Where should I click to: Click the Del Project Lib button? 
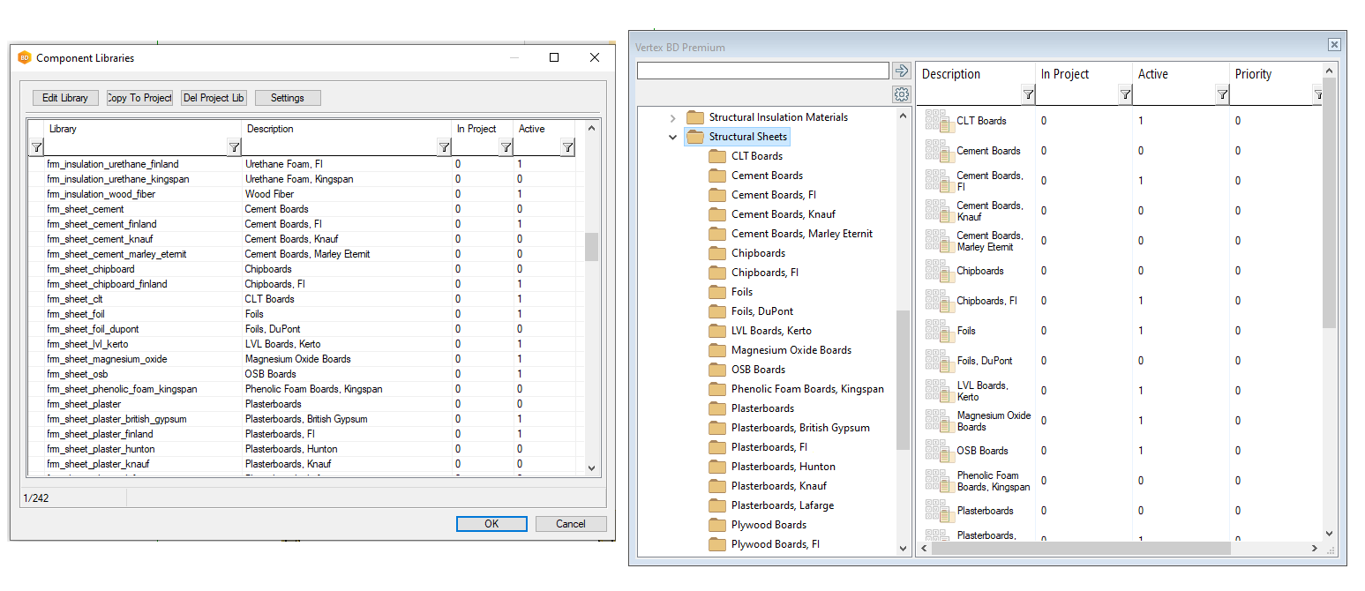214,98
